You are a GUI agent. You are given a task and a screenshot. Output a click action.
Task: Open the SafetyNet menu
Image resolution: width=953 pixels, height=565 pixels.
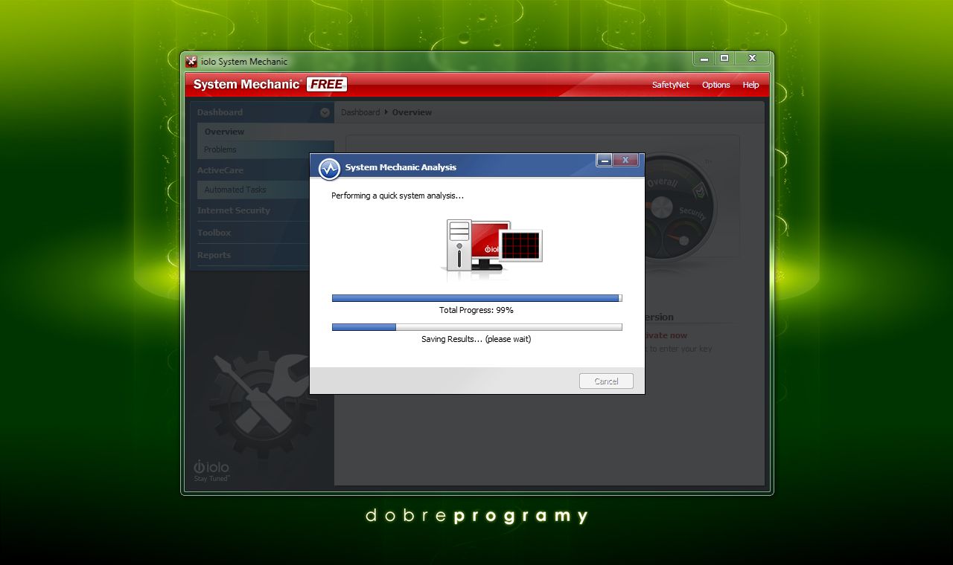pyautogui.click(x=671, y=85)
